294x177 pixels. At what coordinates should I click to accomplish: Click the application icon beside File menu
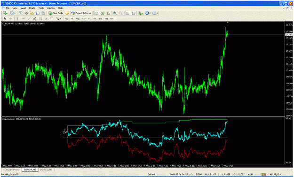tap(3, 8)
